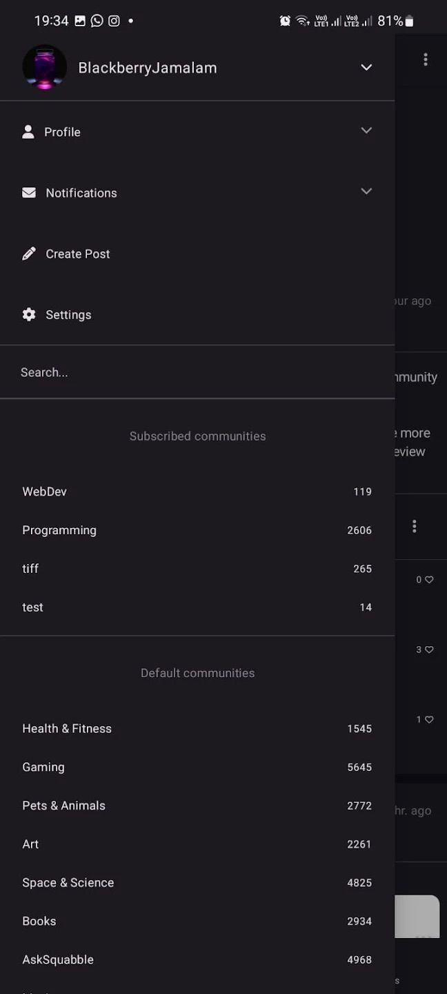Open the Gaming community

[43, 767]
